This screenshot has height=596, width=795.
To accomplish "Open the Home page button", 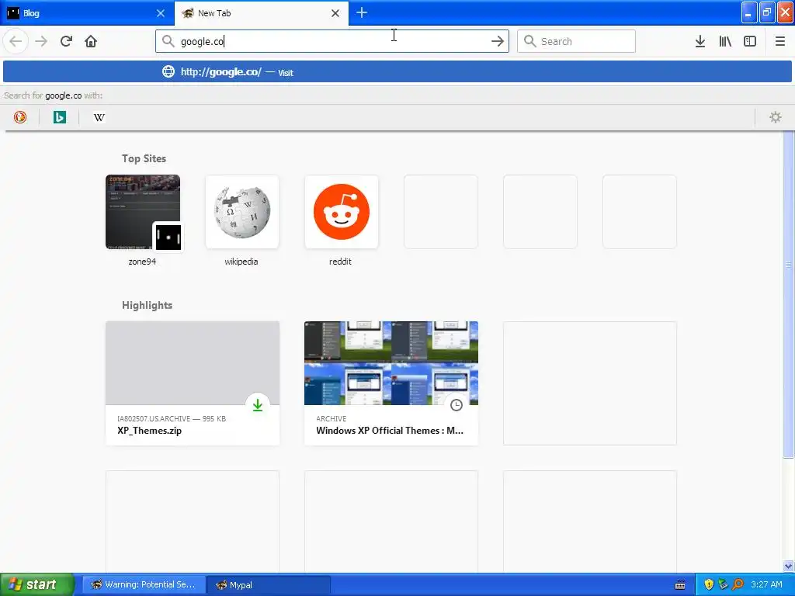I will coord(91,41).
